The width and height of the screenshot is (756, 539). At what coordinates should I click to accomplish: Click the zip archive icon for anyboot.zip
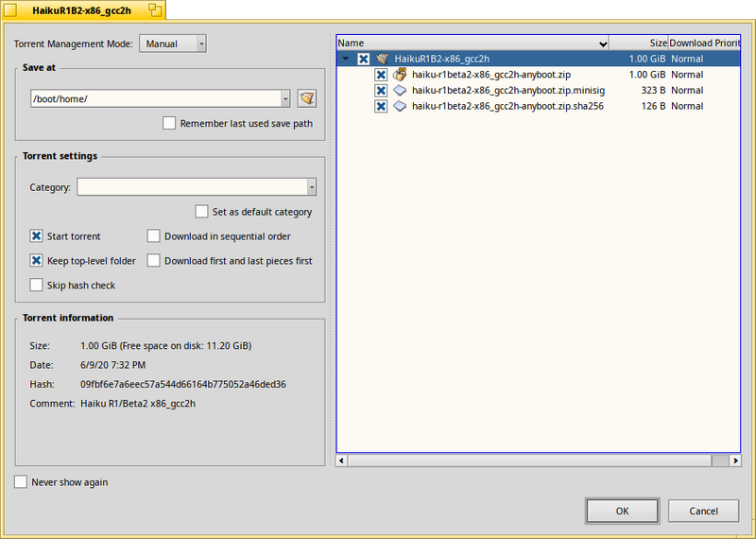[400, 75]
